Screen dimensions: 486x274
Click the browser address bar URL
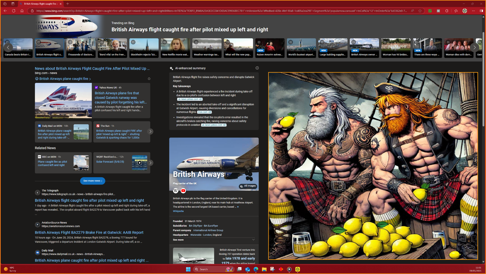point(222,11)
